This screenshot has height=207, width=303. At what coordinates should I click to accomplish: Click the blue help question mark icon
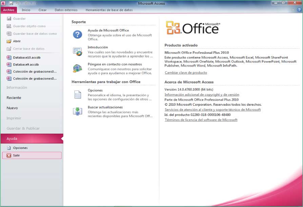point(299,10)
